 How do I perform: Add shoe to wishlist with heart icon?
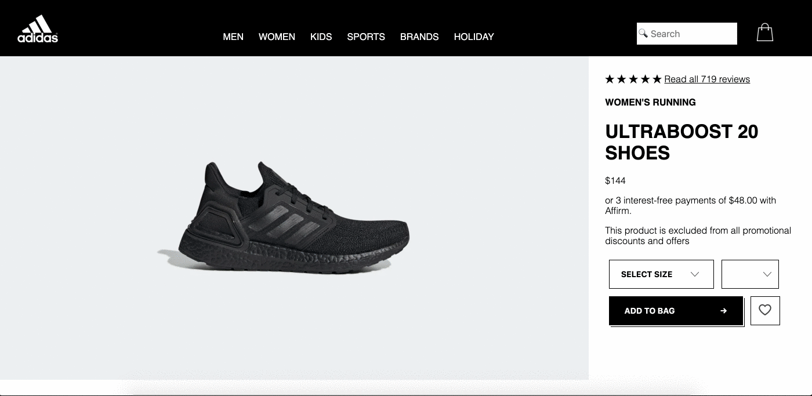click(765, 310)
